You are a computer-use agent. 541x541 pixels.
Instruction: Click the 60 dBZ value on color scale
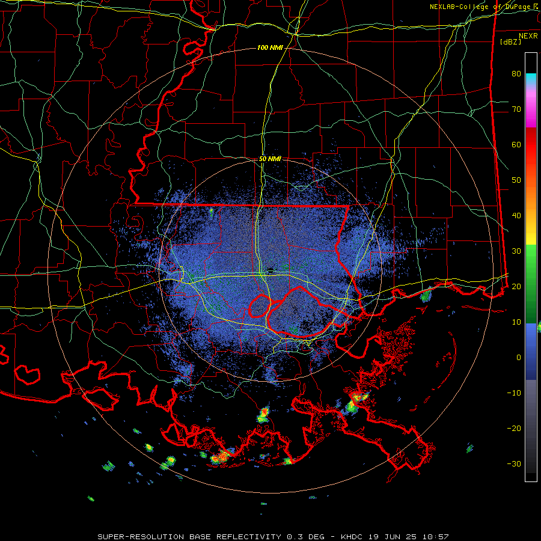tap(516, 144)
